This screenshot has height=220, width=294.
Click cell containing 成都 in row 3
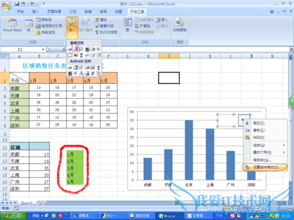point(19,88)
